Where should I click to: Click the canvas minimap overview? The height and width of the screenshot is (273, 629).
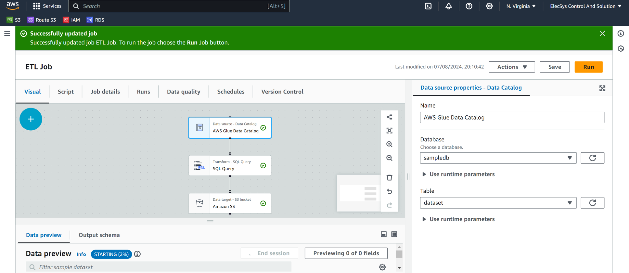(x=359, y=193)
